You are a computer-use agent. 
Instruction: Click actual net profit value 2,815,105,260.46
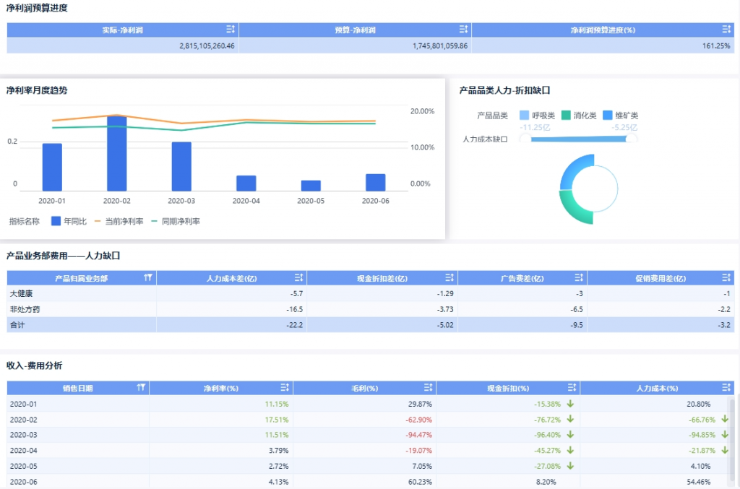(207, 46)
